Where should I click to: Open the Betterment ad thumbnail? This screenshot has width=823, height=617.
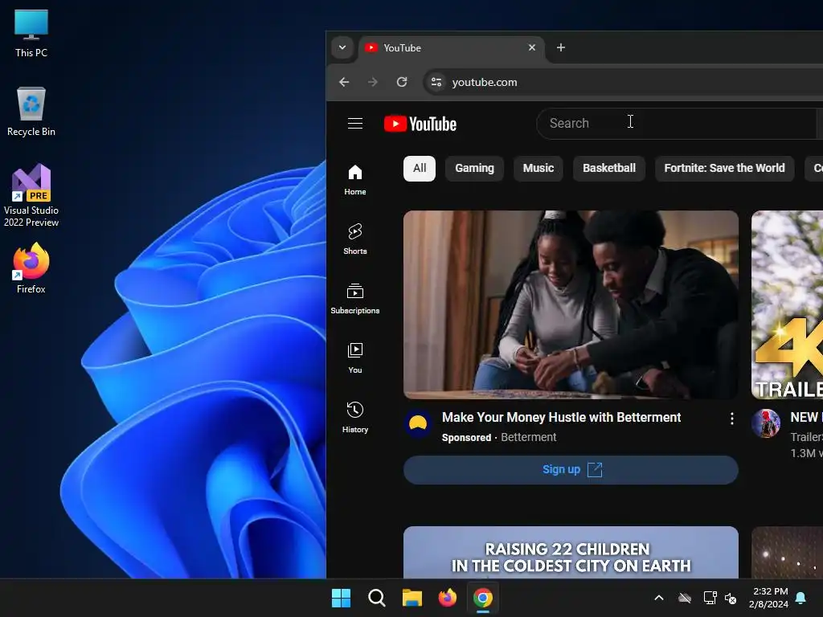(571, 304)
